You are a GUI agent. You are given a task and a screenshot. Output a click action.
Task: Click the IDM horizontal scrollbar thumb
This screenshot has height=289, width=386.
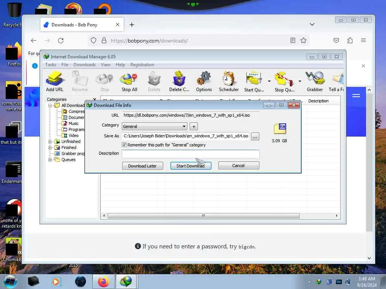204,216
